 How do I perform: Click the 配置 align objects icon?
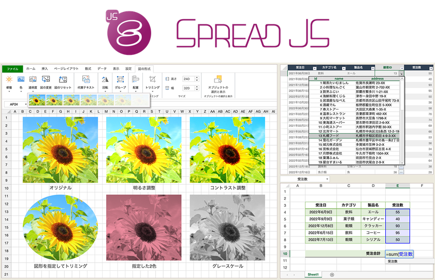(x=135, y=80)
